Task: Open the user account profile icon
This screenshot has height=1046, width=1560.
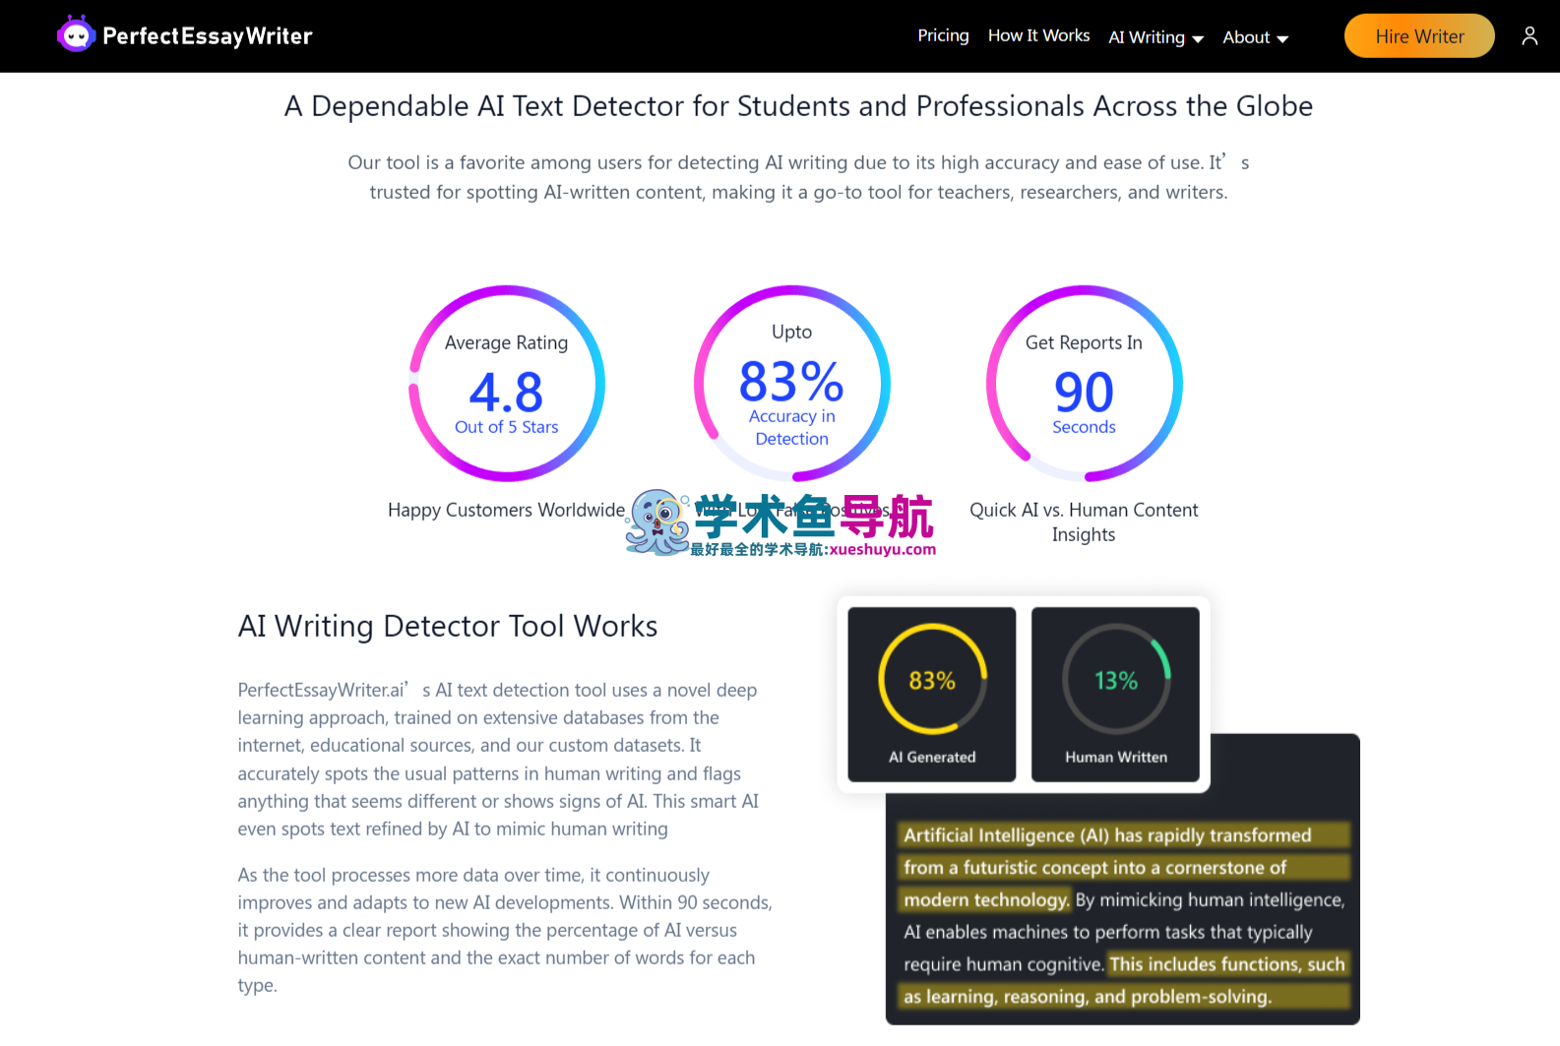Action: pyautogui.click(x=1529, y=36)
